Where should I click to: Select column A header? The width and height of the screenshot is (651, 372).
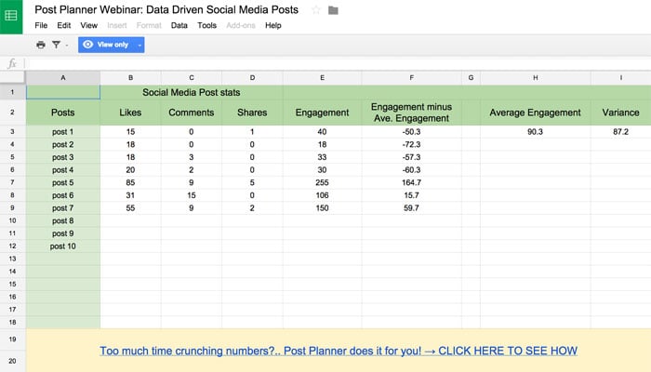[62, 77]
